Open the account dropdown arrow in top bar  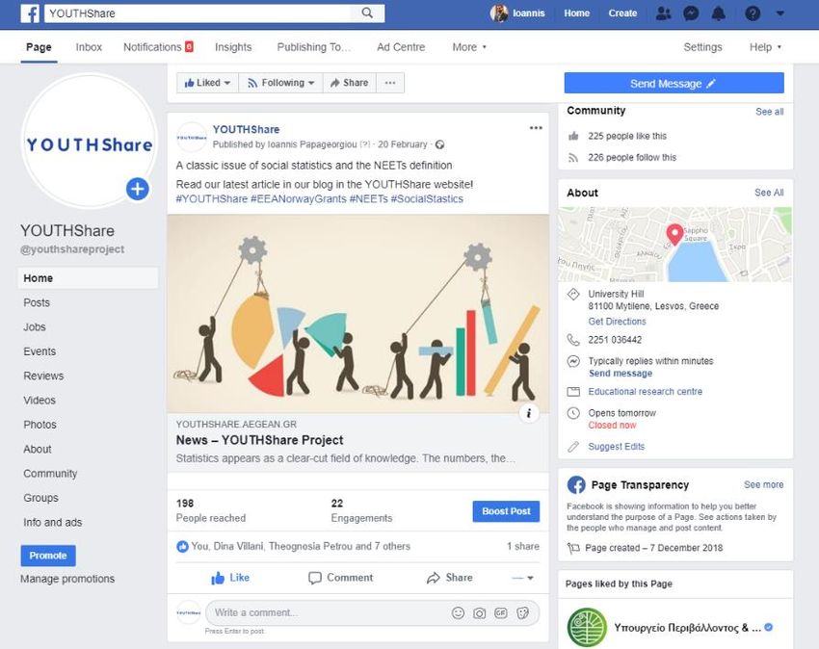[779, 13]
